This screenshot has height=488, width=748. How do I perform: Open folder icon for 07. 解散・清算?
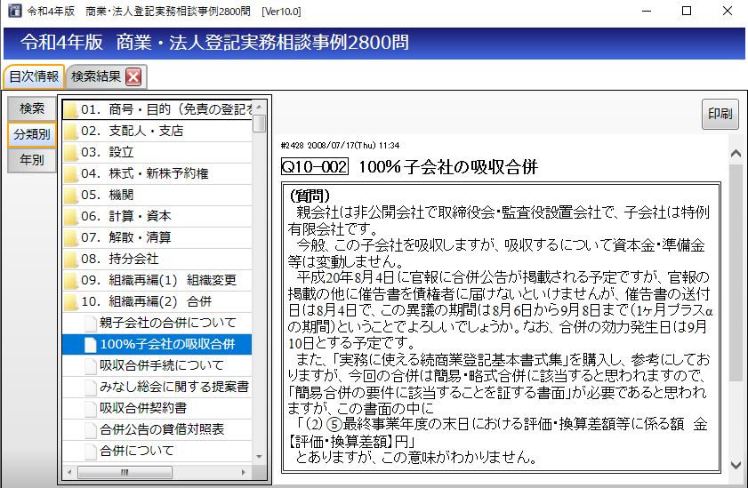pyautogui.click(x=70, y=238)
